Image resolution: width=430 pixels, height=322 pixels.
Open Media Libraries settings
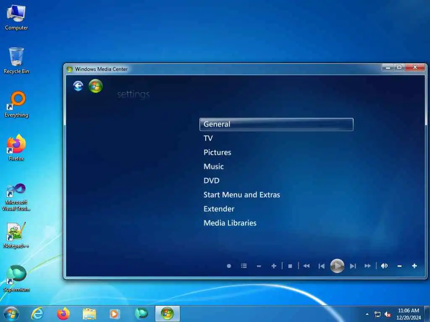tap(230, 223)
